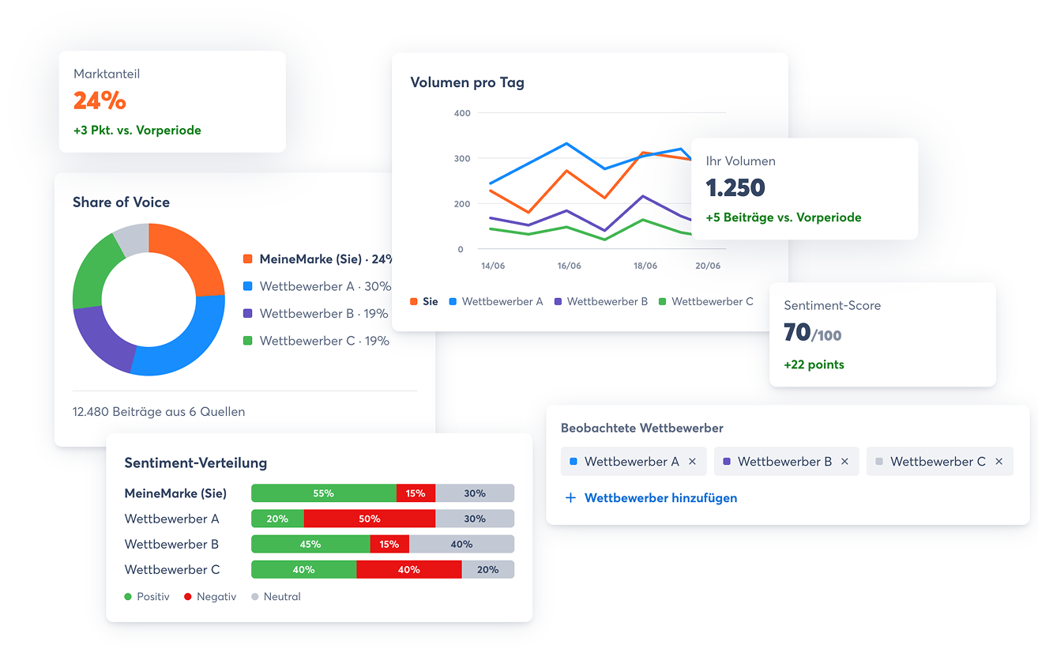Click Wettbewerber B's 45% positive sentiment bar
Viewport: 1038px width, 672px height.
[310, 544]
